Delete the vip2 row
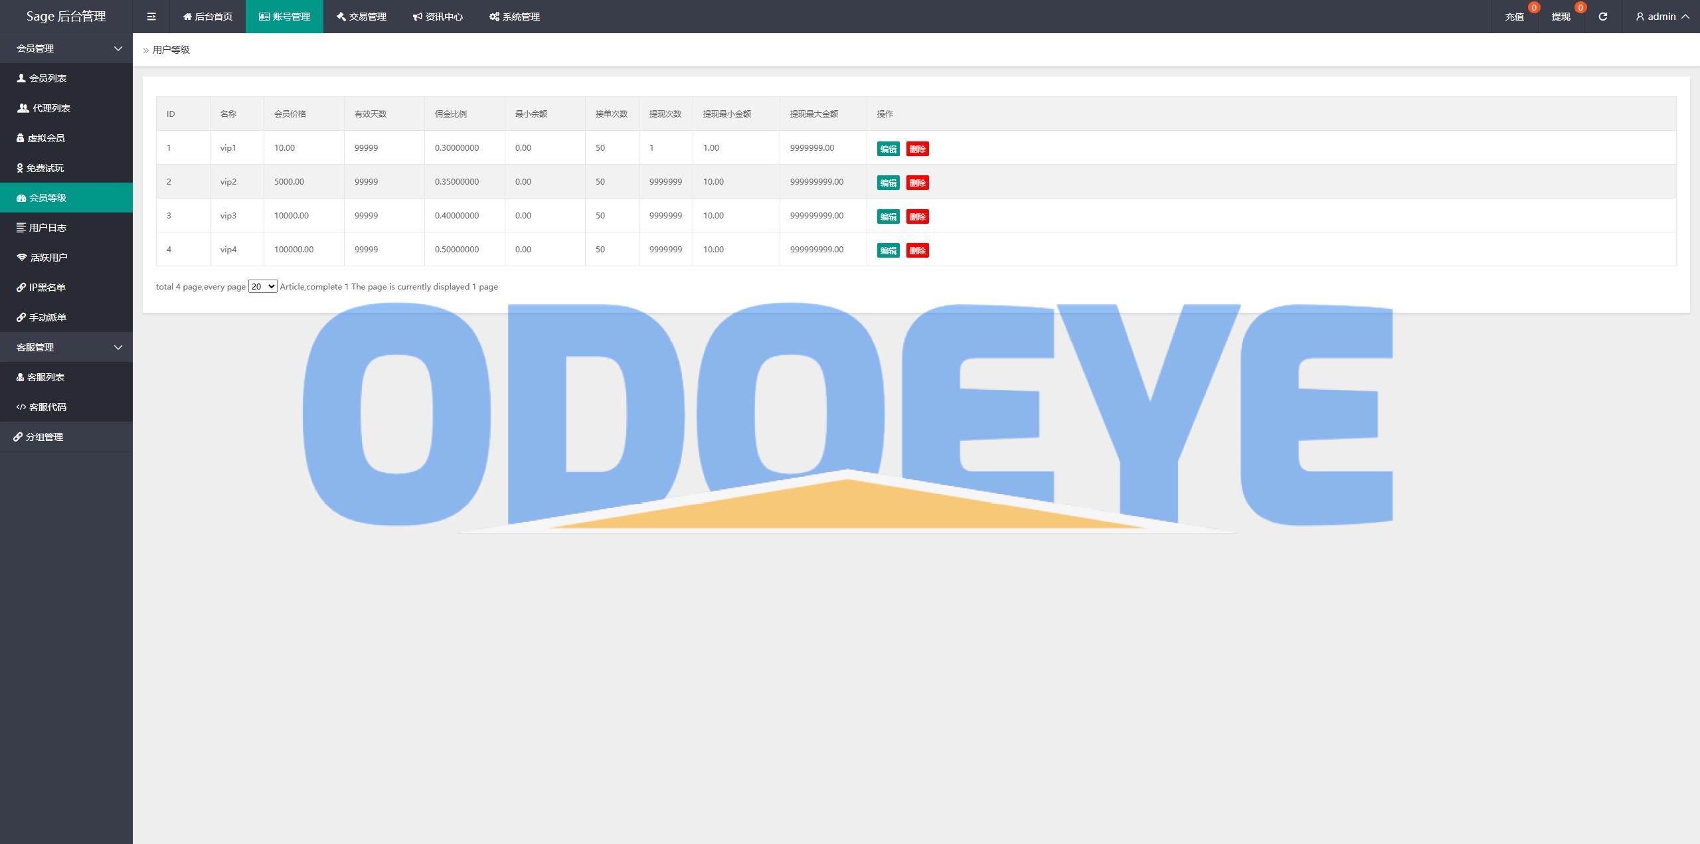The image size is (1700, 844). pyautogui.click(x=917, y=183)
